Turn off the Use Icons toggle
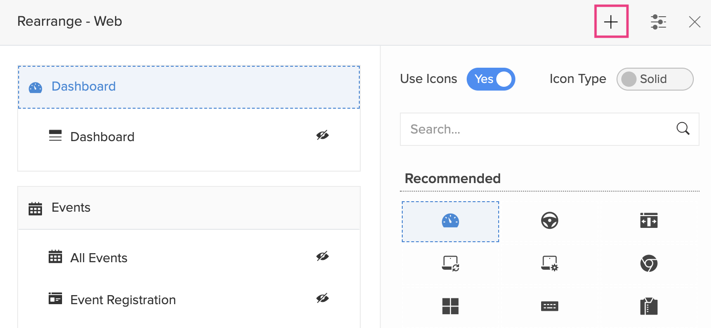711x328 pixels. [x=491, y=79]
